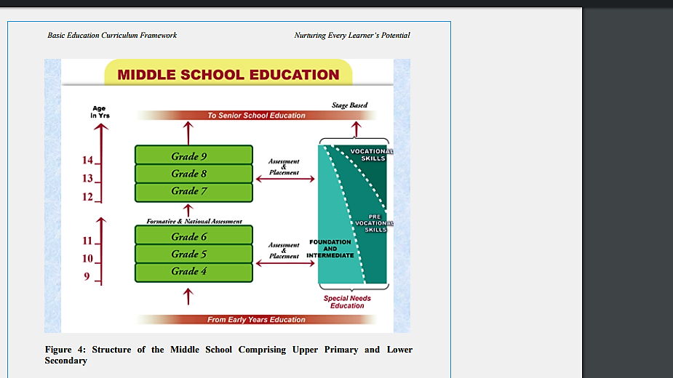Click the Grade 9 green box

(194, 156)
